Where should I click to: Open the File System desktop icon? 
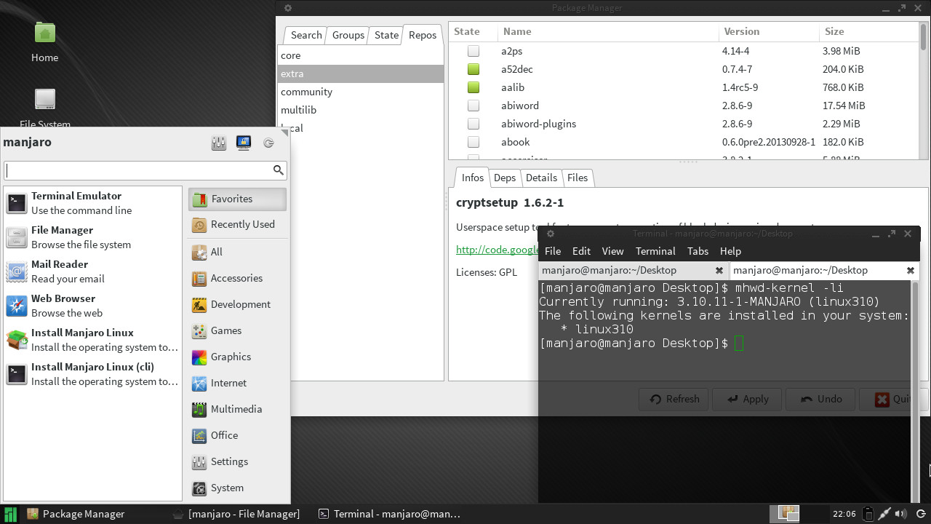click(x=44, y=108)
